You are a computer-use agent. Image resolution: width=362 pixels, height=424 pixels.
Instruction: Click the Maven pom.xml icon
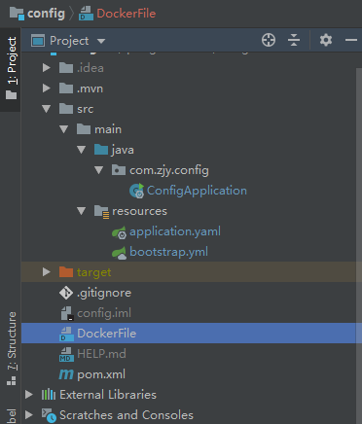click(x=66, y=374)
